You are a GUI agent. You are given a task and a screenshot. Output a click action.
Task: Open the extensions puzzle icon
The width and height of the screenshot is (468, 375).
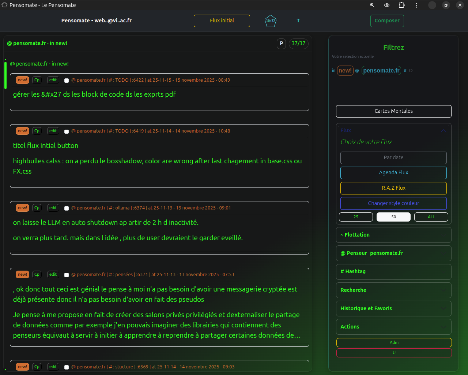pos(401,5)
